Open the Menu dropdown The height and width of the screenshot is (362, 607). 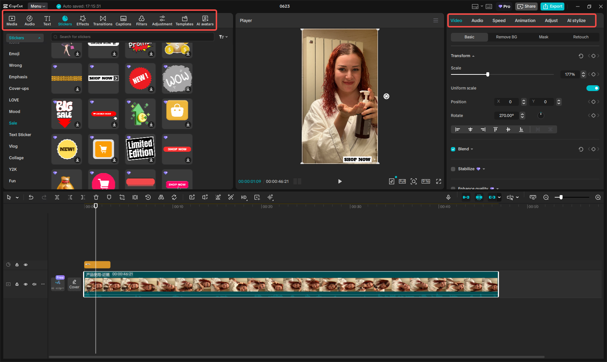tap(38, 6)
